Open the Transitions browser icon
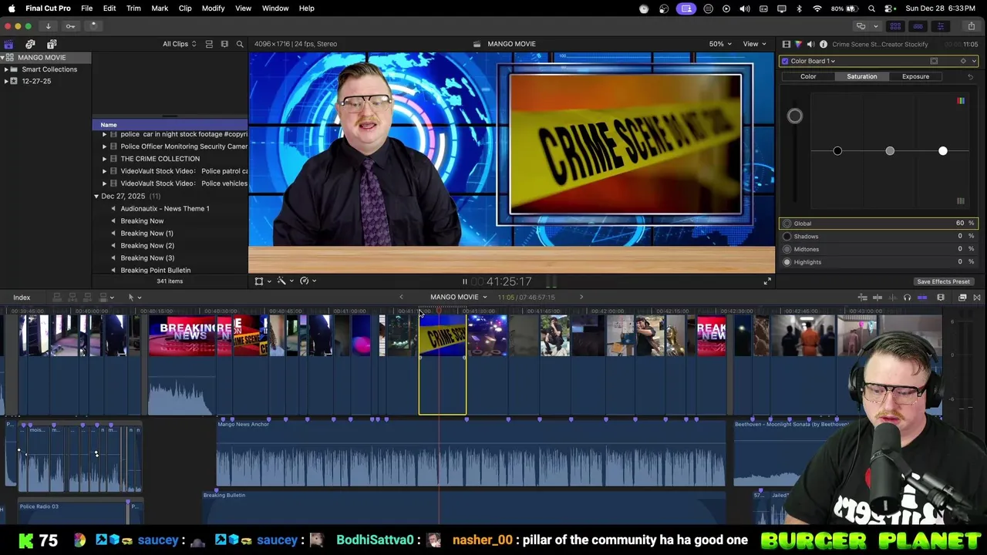The height and width of the screenshot is (555, 987). click(x=977, y=298)
